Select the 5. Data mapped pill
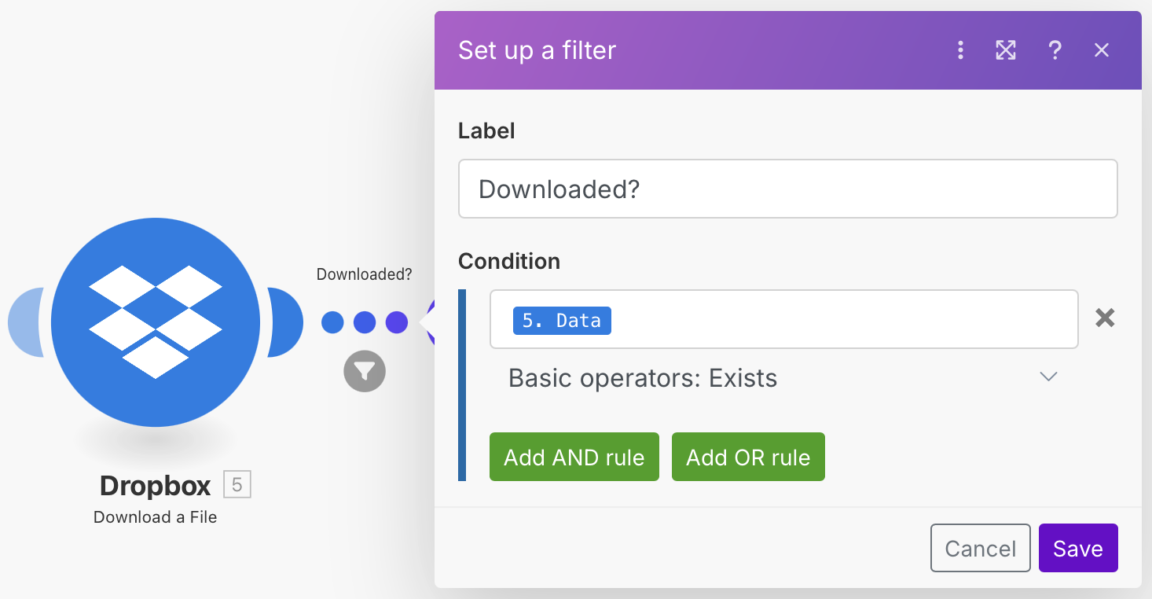The width and height of the screenshot is (1152, 599). 562,321
